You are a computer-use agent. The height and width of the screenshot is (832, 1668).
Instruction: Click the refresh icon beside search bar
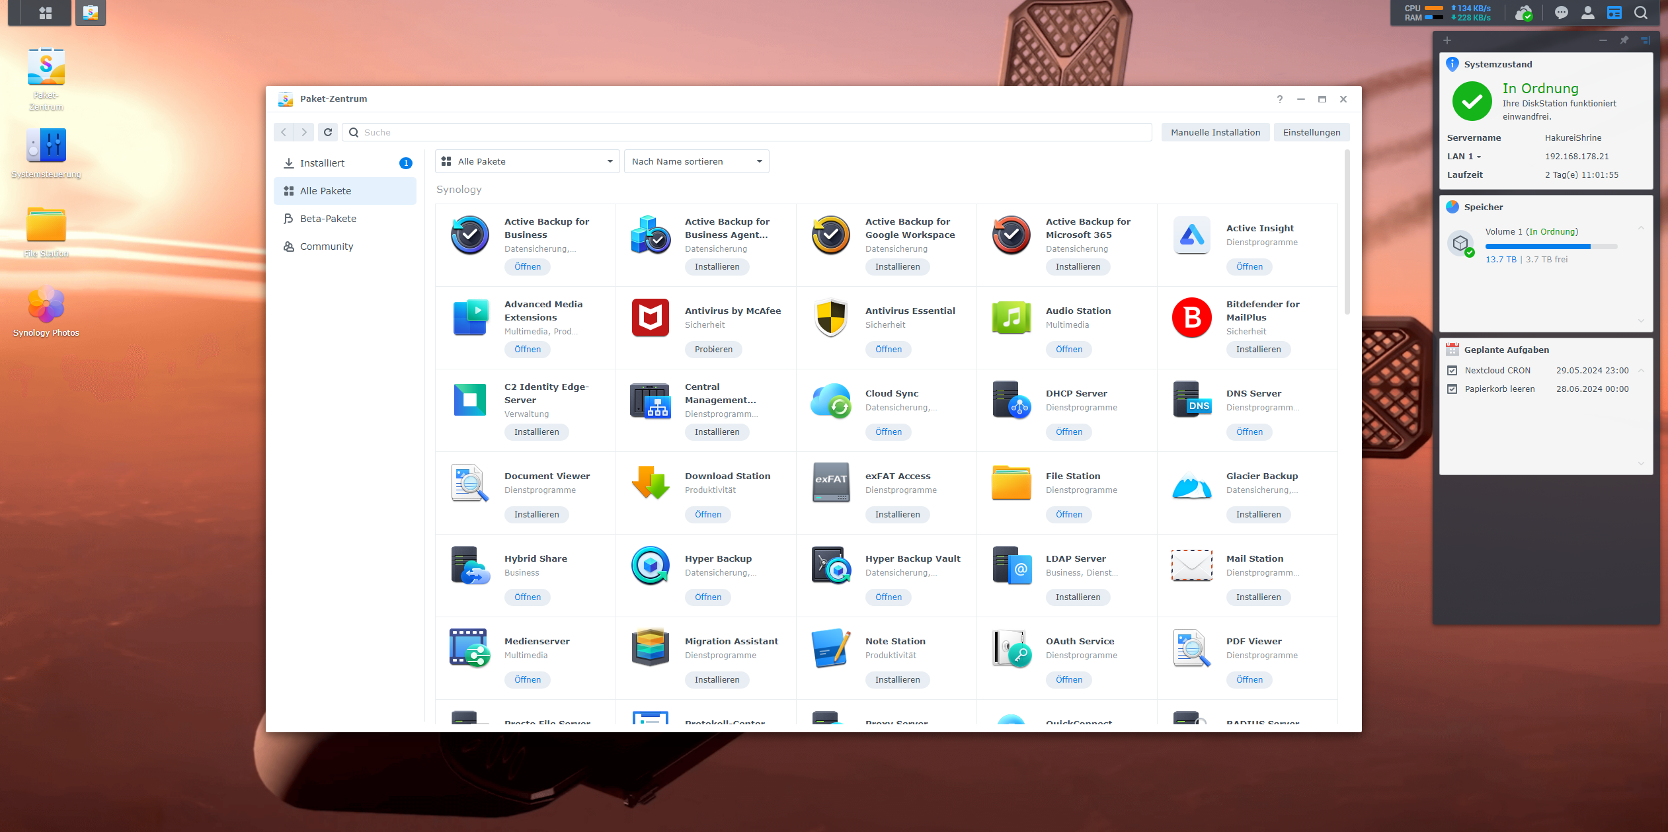click(x=328, y=132)
